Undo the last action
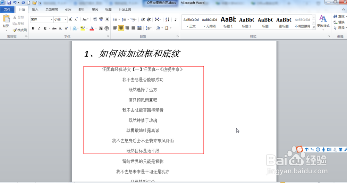This screenshot has height=183, width=347. pos(15,3)
